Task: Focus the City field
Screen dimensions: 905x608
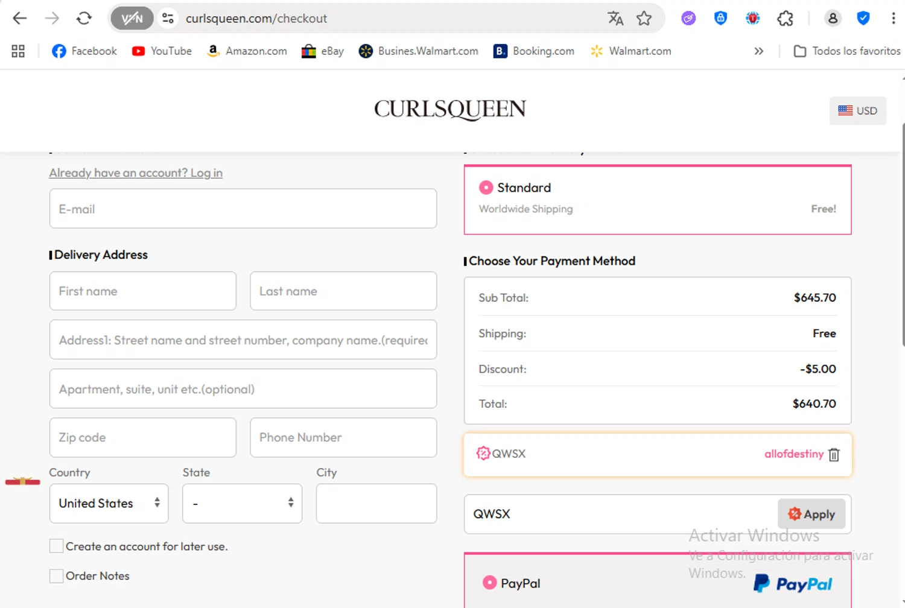Action: (376, 503)
